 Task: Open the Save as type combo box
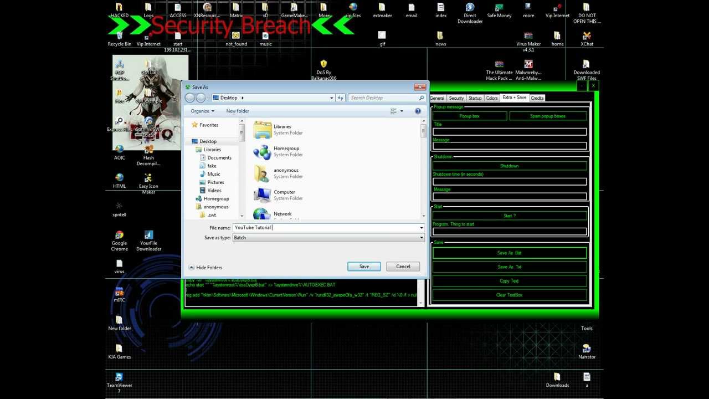coord(328,238)
